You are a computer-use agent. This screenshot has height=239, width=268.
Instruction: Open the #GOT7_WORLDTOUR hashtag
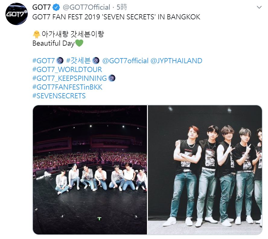point(67,70)
